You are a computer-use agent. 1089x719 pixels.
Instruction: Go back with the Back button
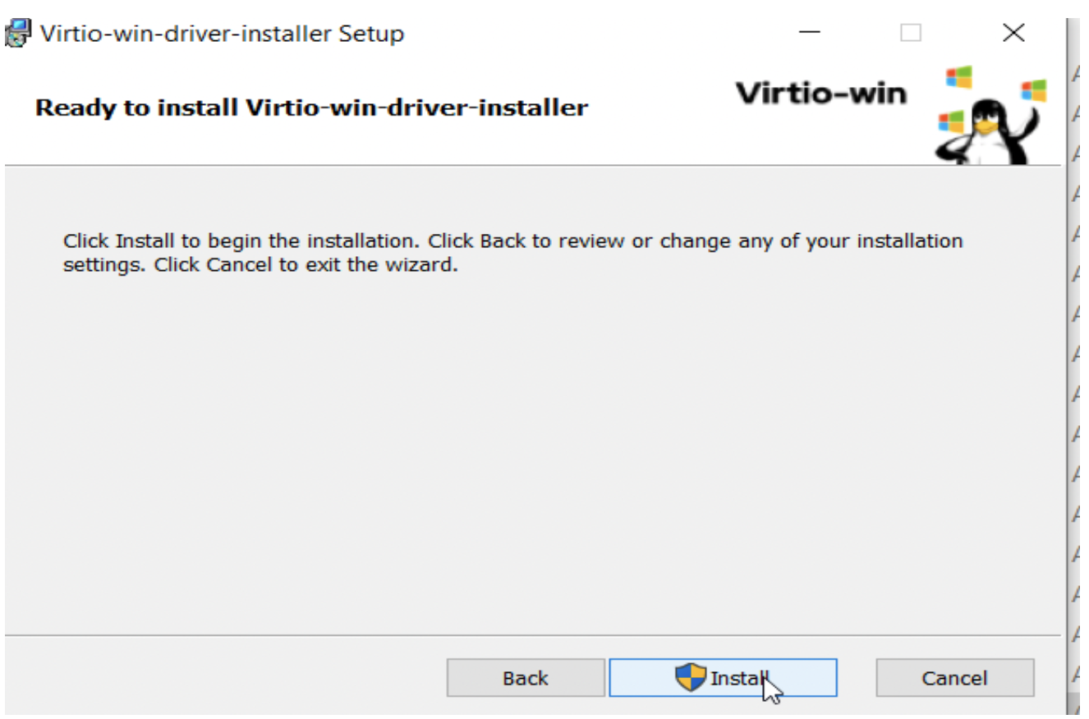click(526, 678)
